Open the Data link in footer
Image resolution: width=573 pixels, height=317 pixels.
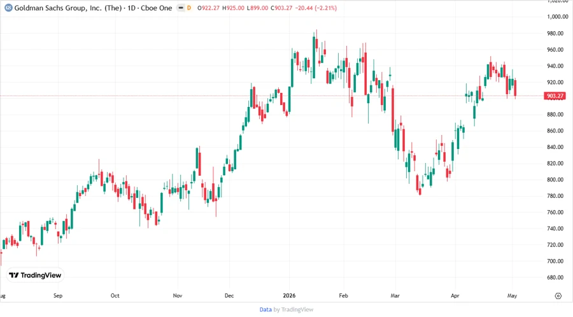(265, 310)
